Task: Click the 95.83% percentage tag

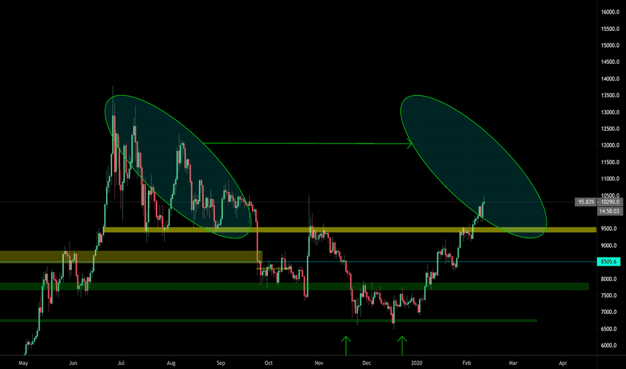Action: click(586, 202)
